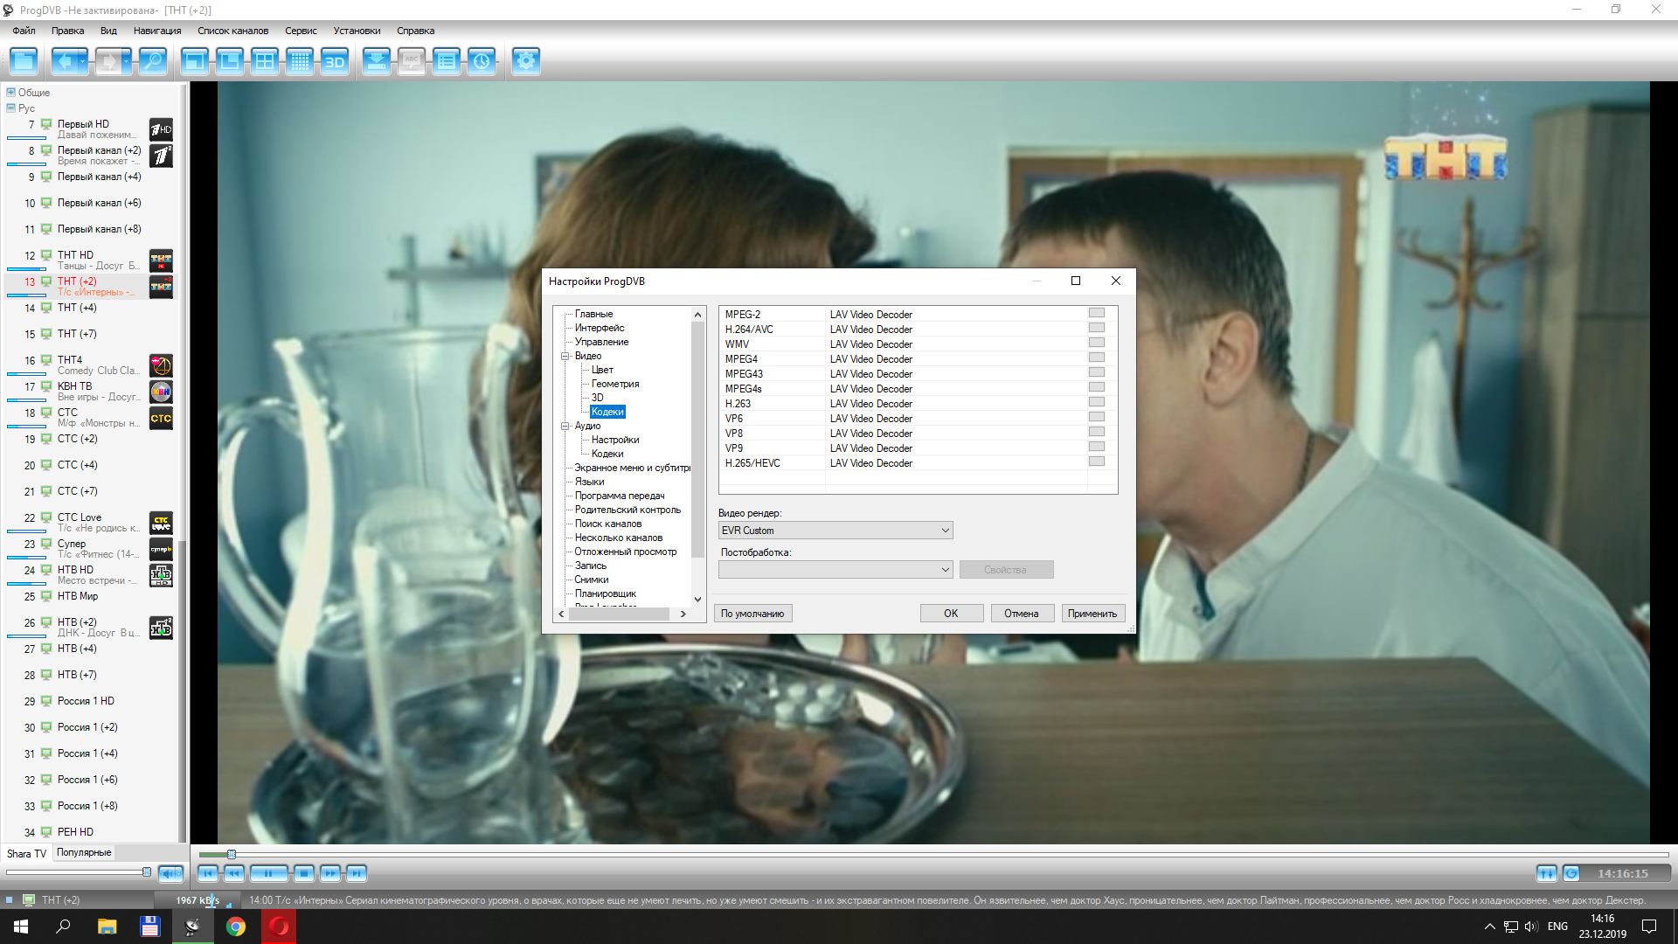1678x944 pixels.
Task: Open the Список каналов menu
Action: coord(232,31)
